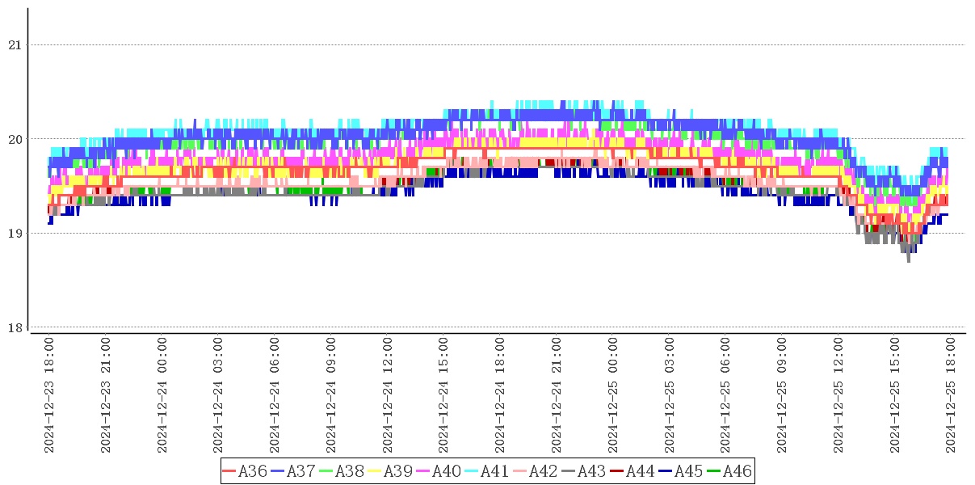Click the 21 value on the y-axis

[14, 45]
